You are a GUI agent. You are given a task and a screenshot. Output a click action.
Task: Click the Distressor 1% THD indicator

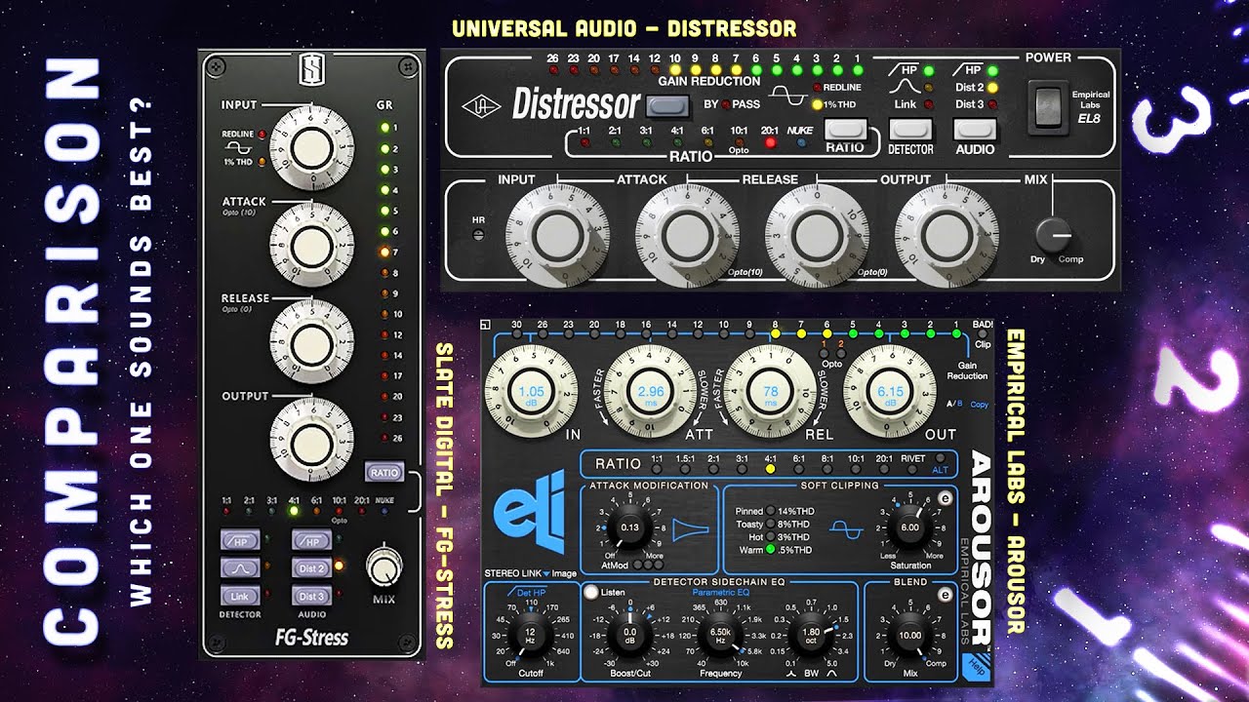tap(817, 104)
